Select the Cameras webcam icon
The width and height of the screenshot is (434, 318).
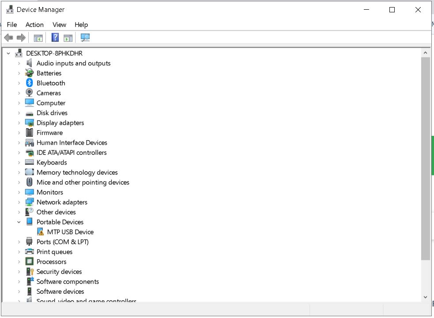point(29,93)
